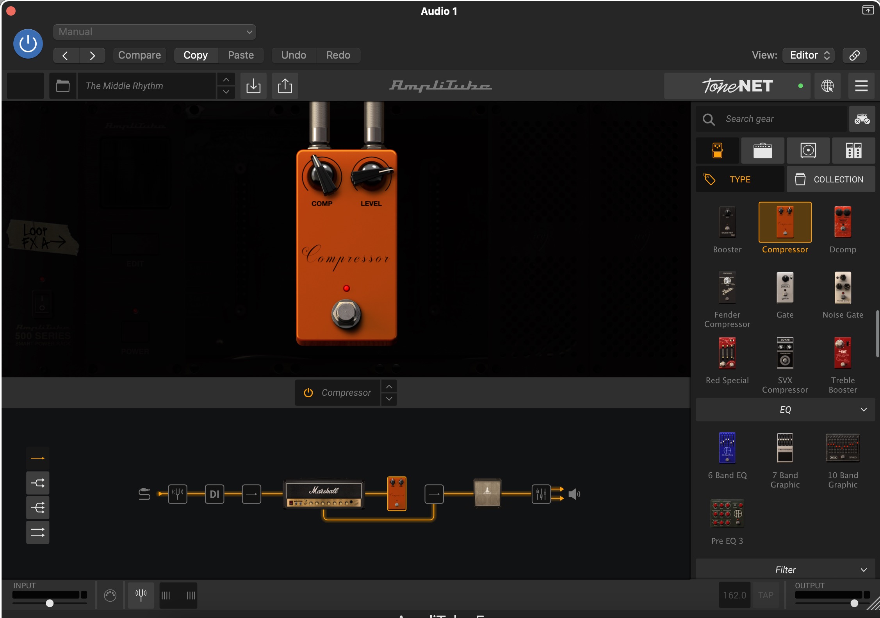The height and width of the screenshot is (618, 880).
Task: Select the Pre EQ 3 pedal
Action: [727, 513]
